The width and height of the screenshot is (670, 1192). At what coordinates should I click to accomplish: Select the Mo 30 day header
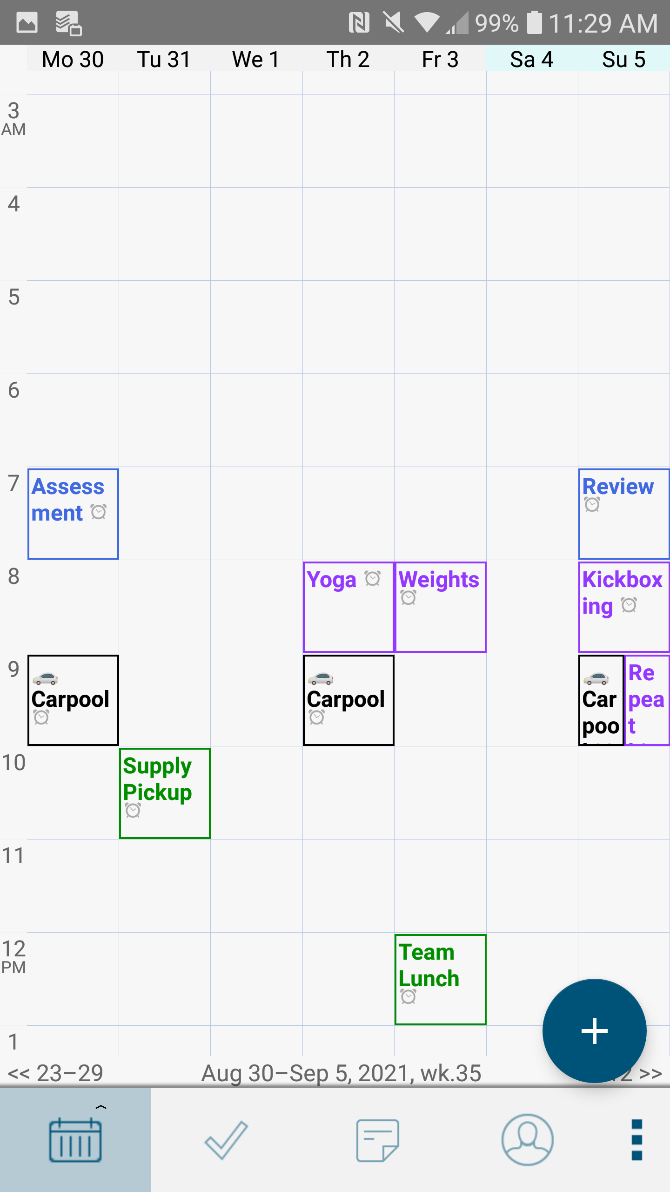[73, 59]
